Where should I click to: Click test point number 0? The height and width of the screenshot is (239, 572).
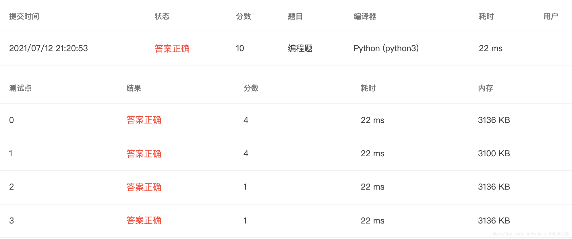point(11,120)
